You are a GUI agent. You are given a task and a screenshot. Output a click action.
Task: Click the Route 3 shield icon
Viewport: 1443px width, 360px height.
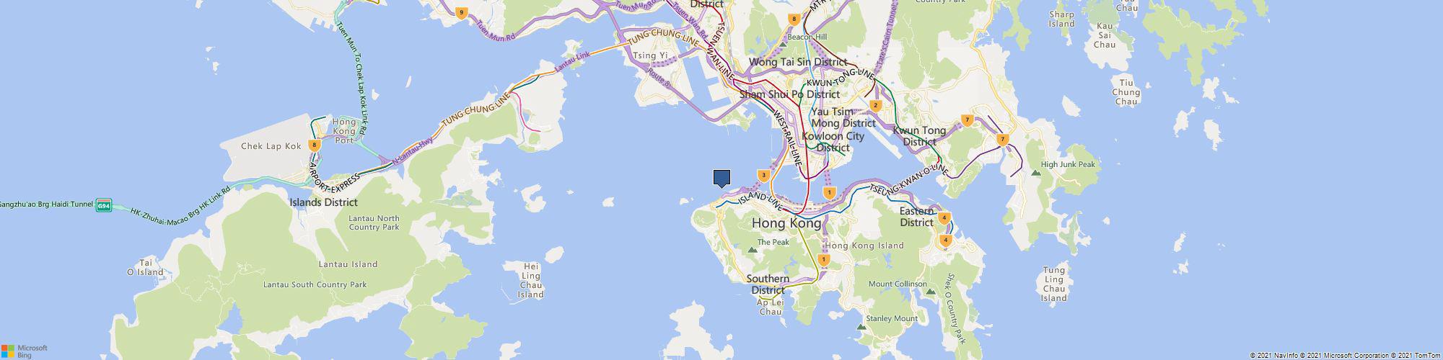point(763,175)
